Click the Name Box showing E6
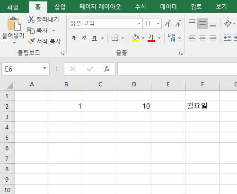237x194 pixels. point(22,69)
